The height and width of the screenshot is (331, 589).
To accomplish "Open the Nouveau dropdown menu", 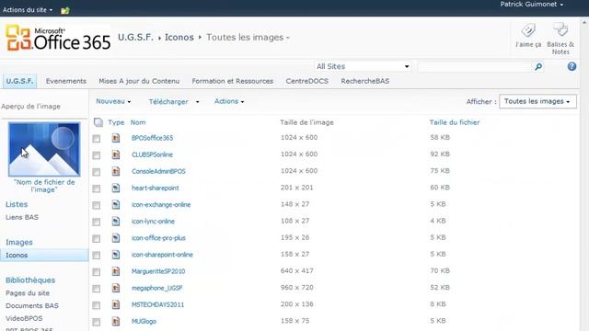I will pyautogui.click(x=113, y=101).
